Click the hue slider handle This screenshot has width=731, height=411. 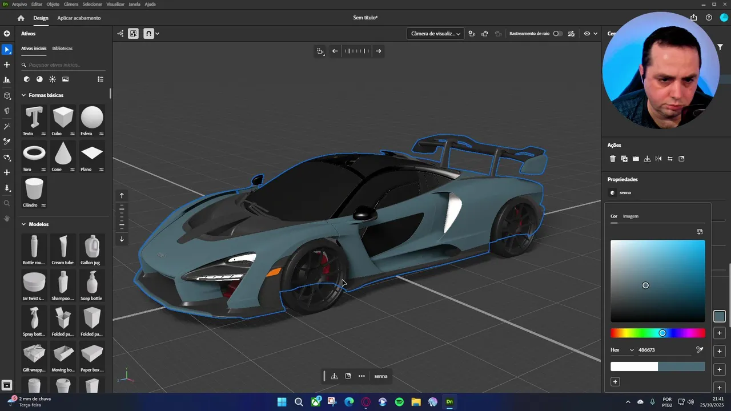coord(662,333)
